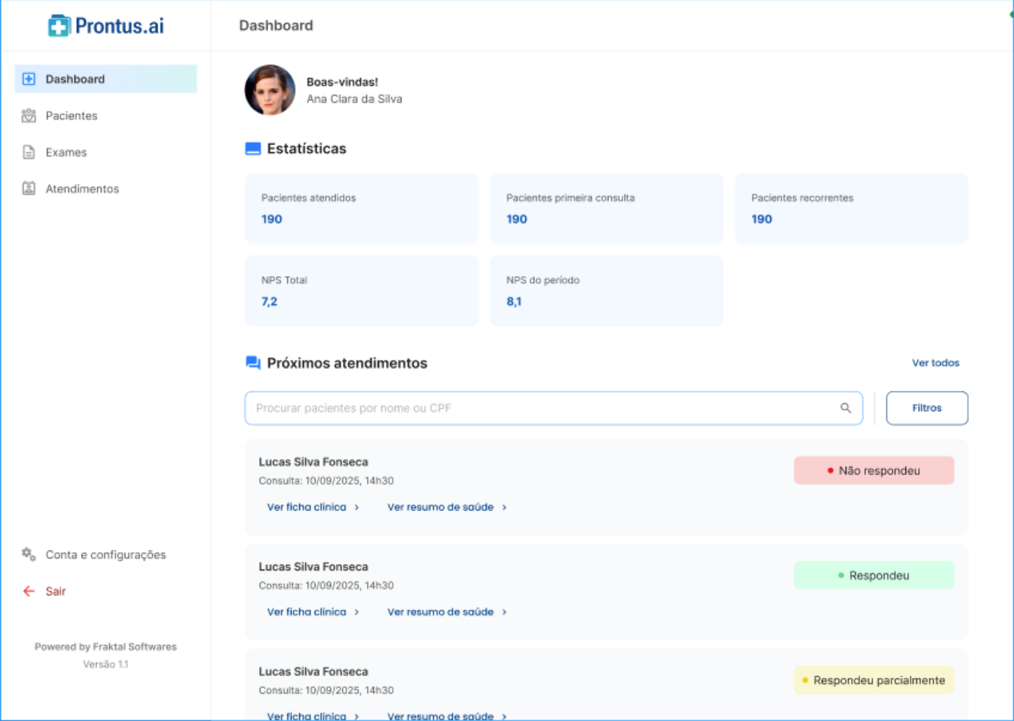Click the gears icon for Conta e configurações
Viewport: 1014px width, 721px height.
pyautogui.click(x=29, y=554)
